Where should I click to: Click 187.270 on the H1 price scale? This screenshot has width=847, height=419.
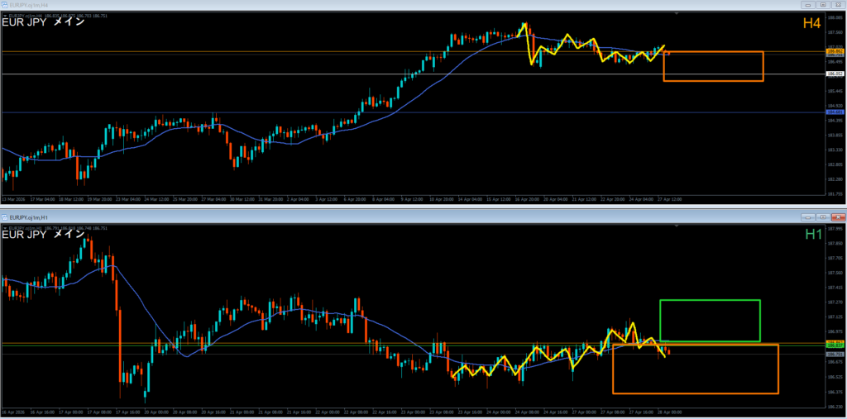click(x=835, y=302)
